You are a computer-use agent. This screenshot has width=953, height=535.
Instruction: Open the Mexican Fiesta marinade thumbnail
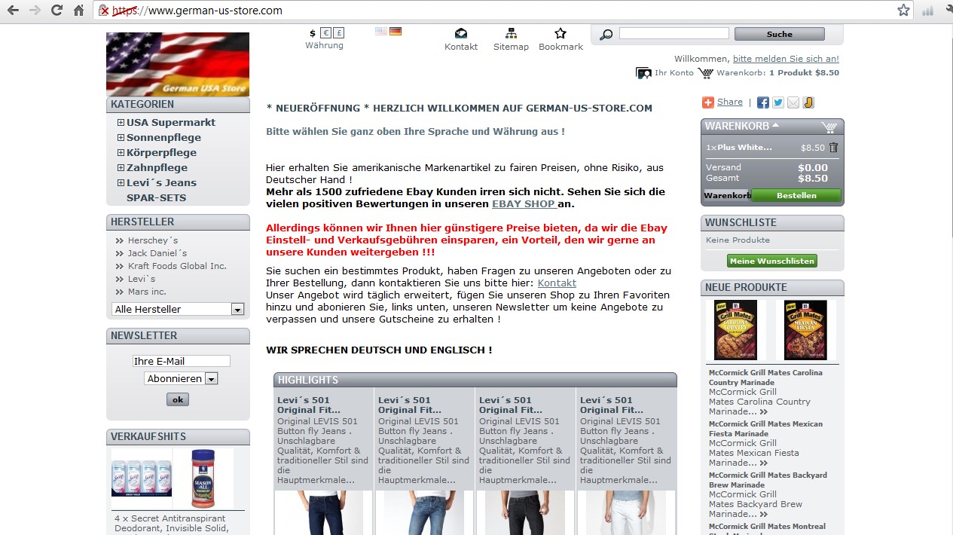click(x=805, y=330)
